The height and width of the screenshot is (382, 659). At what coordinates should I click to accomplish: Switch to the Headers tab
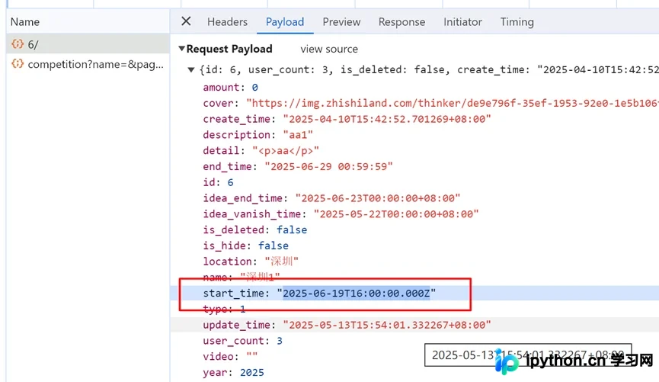point(227,22)
